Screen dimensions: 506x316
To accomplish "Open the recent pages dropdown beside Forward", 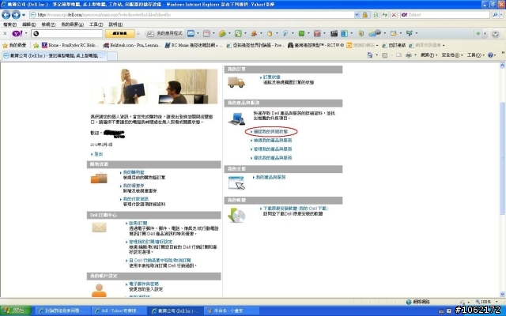I will point(24,15).
